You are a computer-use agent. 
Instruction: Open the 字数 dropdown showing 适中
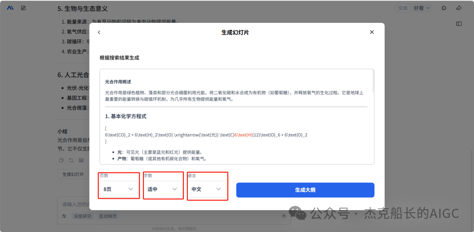point(163,189)
